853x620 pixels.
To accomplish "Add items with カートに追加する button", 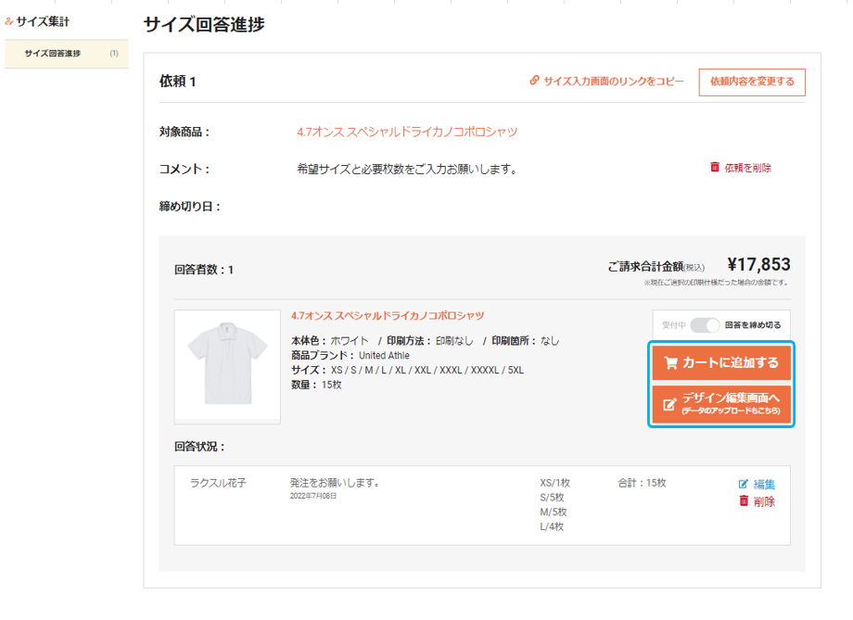I will (x=721, y=362).
